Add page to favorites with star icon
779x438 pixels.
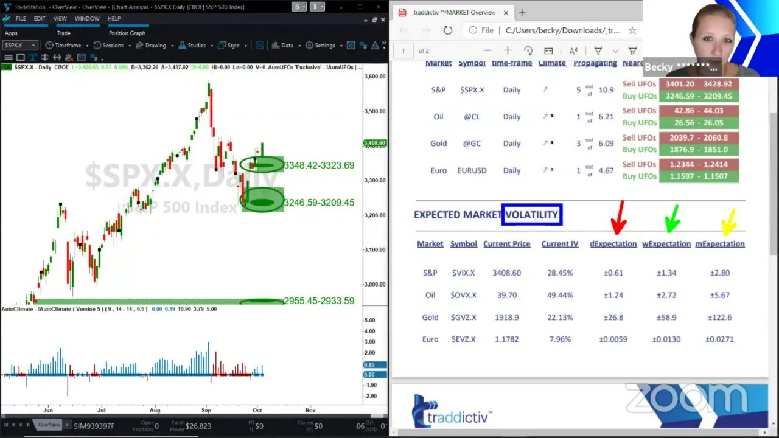[632, 30]
